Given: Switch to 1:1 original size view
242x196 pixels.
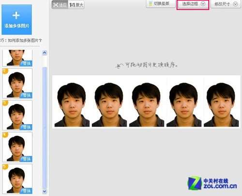Looking at the screenshot, I should [76, 5].
